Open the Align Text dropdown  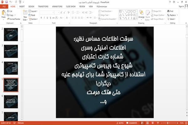pos(104,15)
